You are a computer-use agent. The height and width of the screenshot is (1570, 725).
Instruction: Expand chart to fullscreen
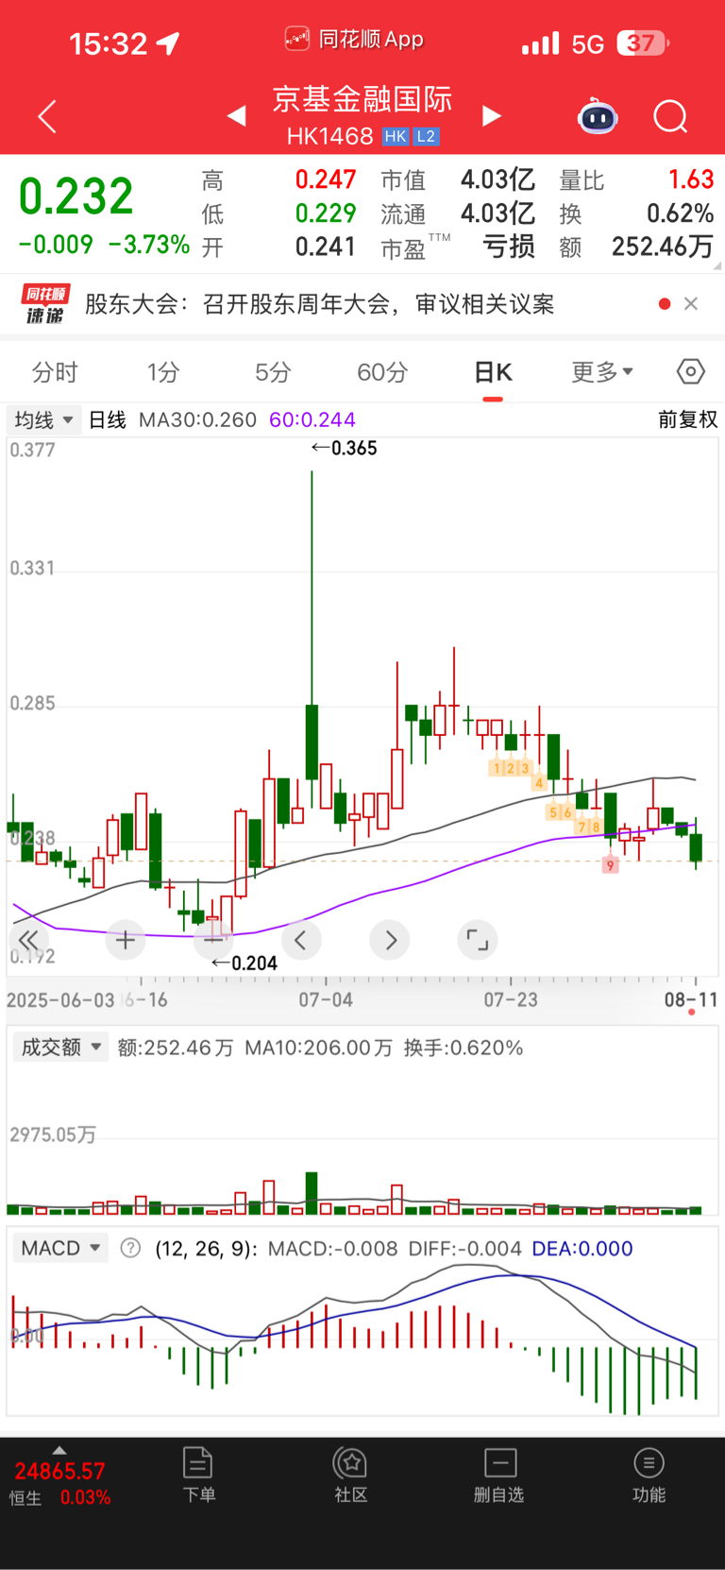coord(478,940)
